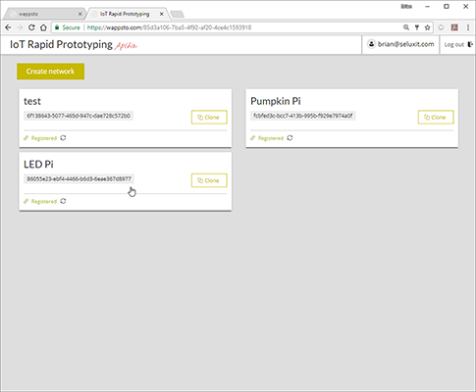Refresh the test network registration status
The width and height of the screenshot is (476, 392).
[63, 138]
